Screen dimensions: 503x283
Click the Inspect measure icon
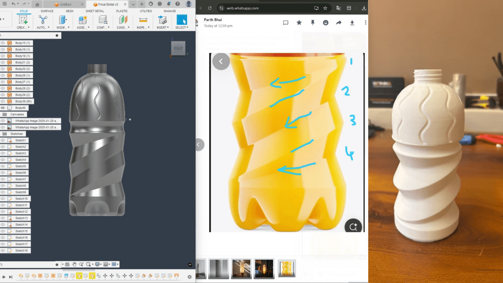point(143,20)
